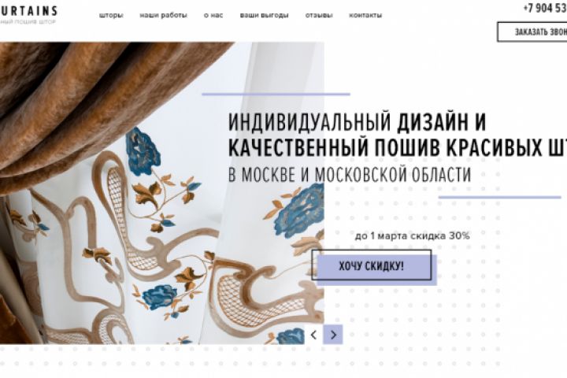Go to the previous slide arrow
Image resolution: width=567 pixels, height=378 pixels.
tap(313, 335)
